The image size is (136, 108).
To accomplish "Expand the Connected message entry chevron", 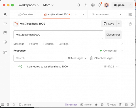I will click(117, 67).
